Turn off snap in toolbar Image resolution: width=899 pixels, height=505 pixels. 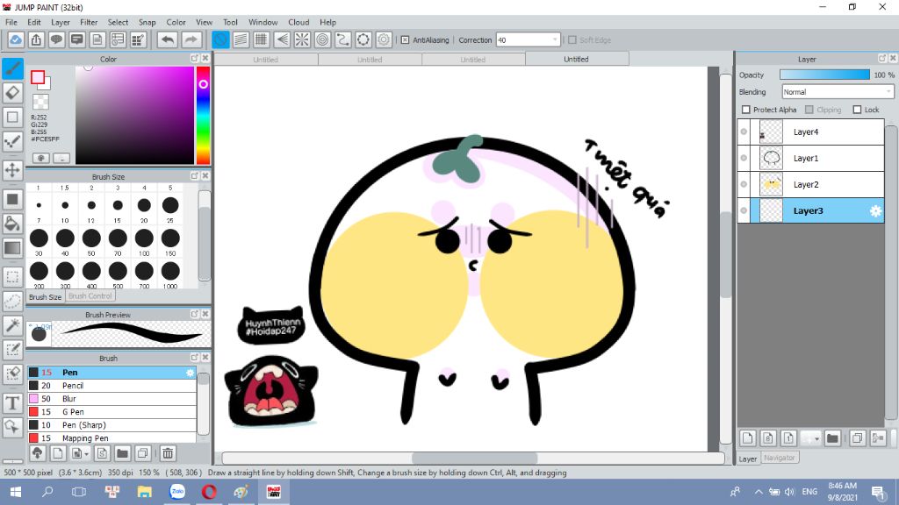click(x=220, y=39)
